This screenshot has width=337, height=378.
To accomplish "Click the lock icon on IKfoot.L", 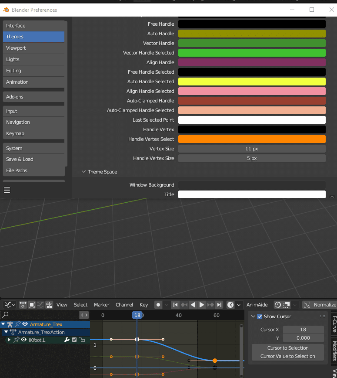I will coord(81,340).
